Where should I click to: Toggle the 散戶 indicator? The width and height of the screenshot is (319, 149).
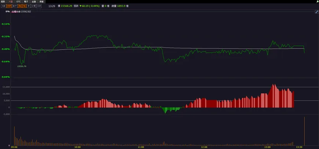(x=14, y=6)
